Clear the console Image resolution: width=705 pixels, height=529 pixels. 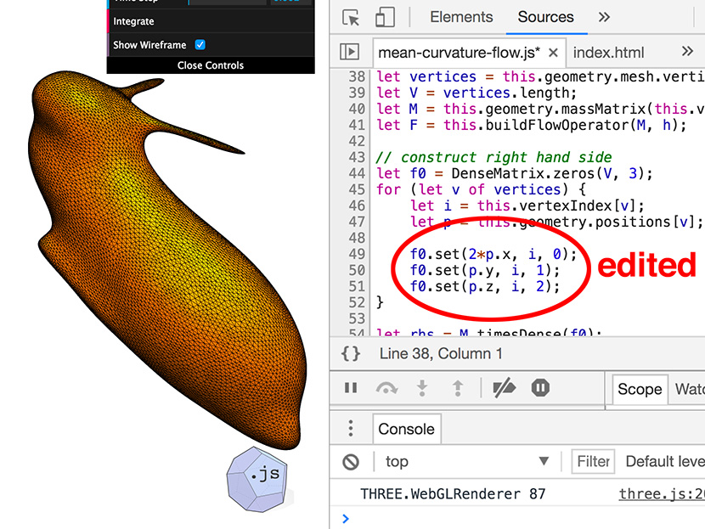pos(351,462)
